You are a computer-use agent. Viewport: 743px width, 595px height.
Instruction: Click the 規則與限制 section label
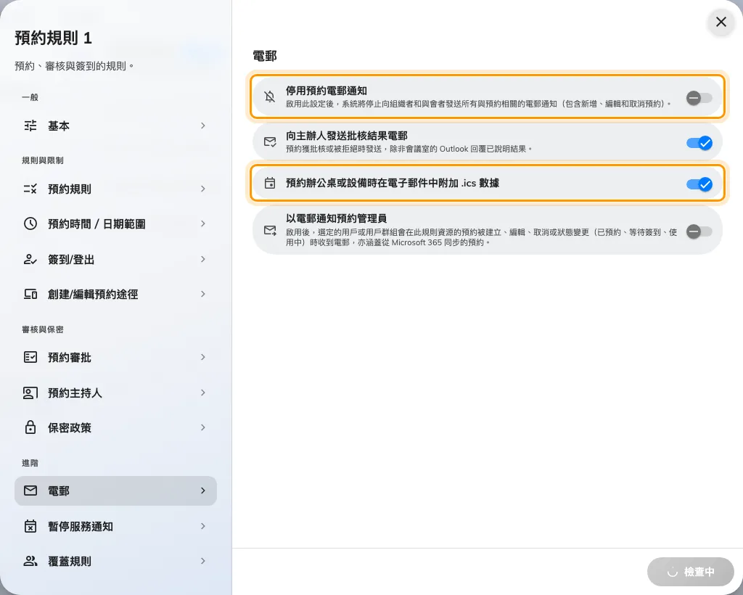(x=43, y=160)
